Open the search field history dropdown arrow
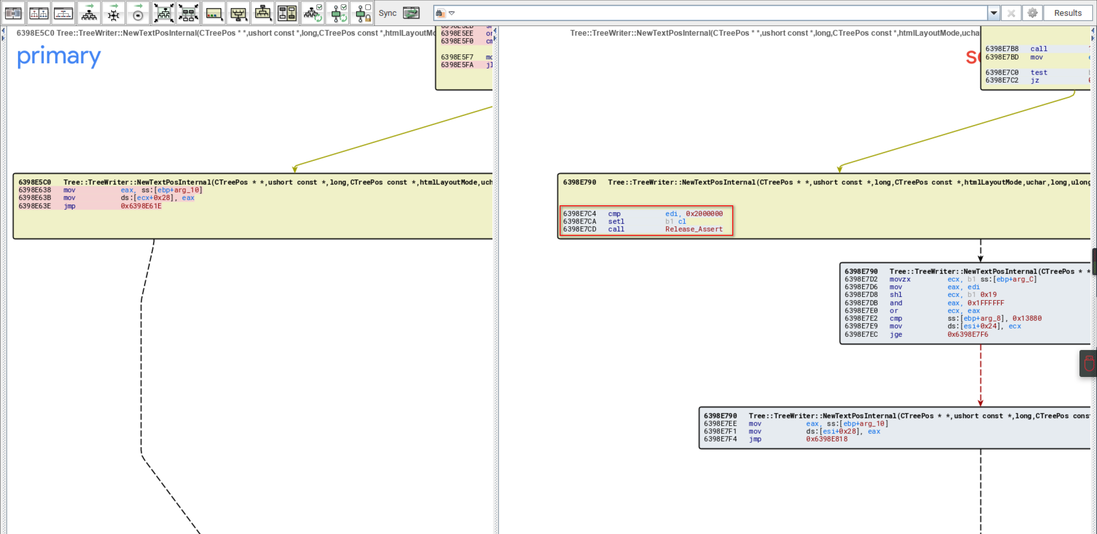 click(994, 13)
